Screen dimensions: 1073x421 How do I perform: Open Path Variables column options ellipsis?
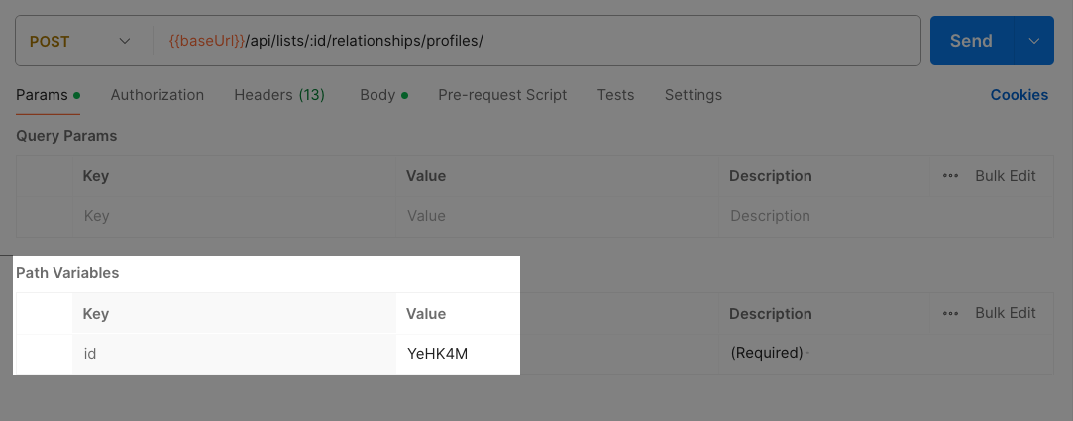[x=950, y=314]
